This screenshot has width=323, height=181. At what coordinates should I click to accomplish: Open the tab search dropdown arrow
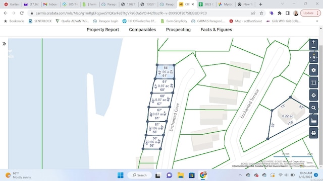pos(283,4)
